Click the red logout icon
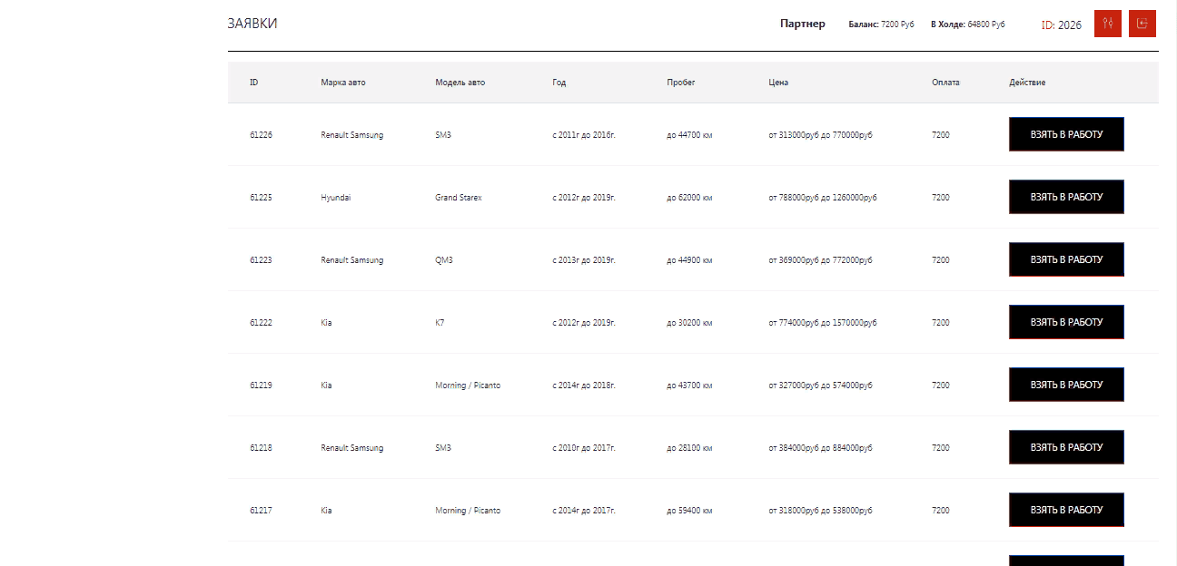The height and width of the screenshot is (566, 1177). point(1142,24)
